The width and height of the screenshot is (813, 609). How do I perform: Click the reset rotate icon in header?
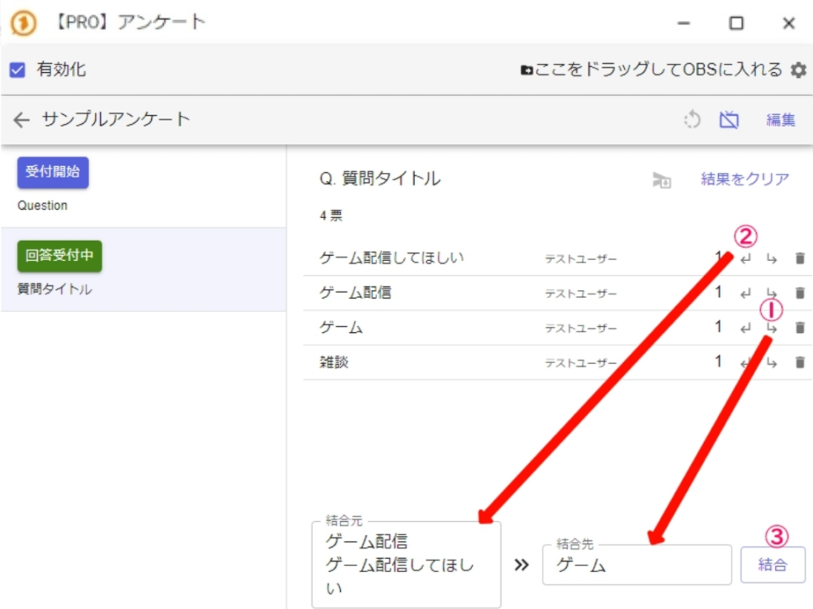tap(692, 120)
